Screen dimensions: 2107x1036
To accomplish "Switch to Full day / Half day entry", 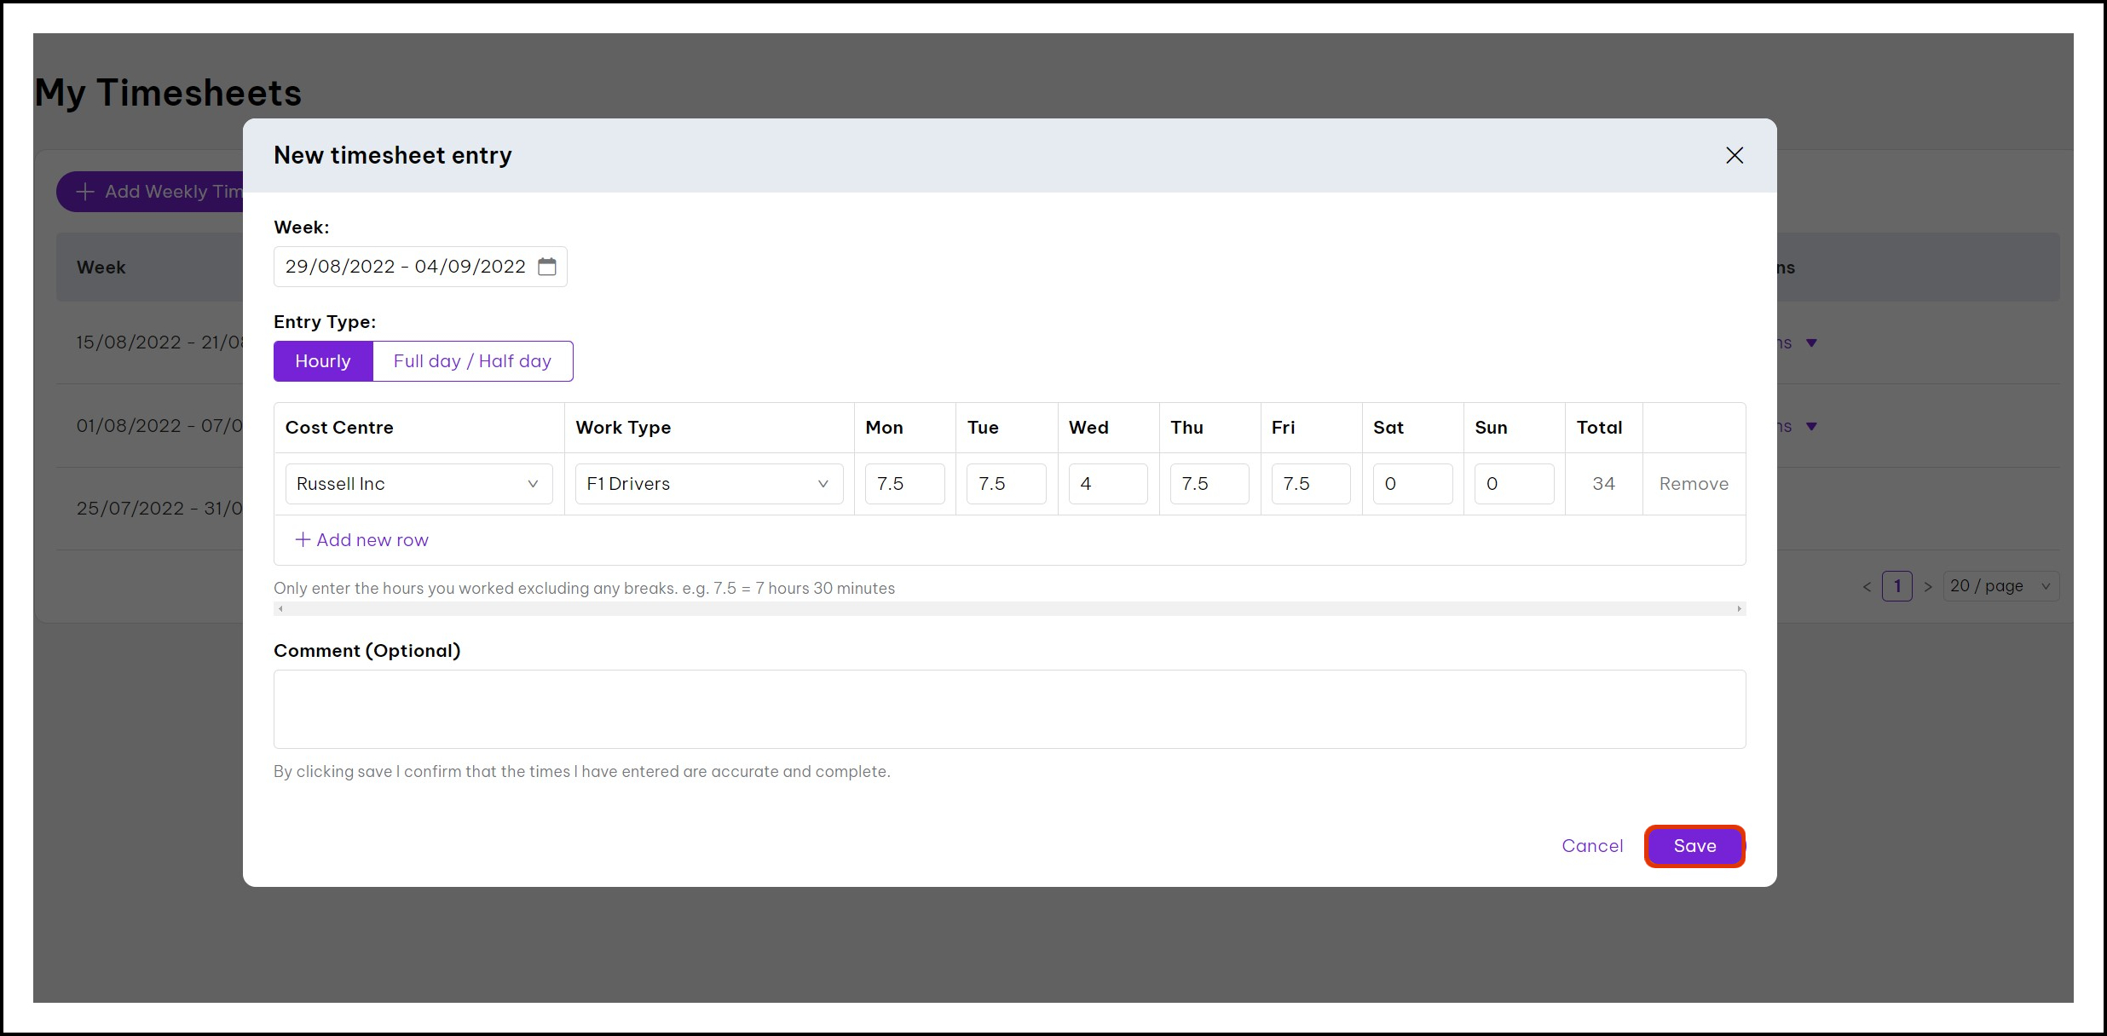I will click(x=472, y=361).
